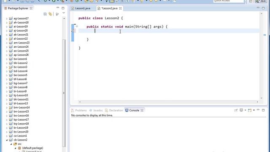Expand the ag-Lesson17 project
270x152 pixels.
click(7, 19)
